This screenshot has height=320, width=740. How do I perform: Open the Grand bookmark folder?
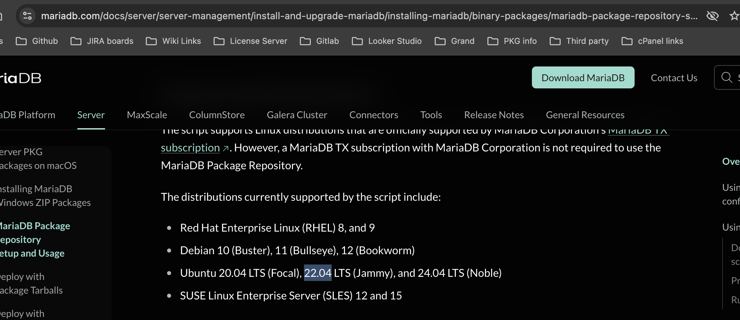pos(455,41)
